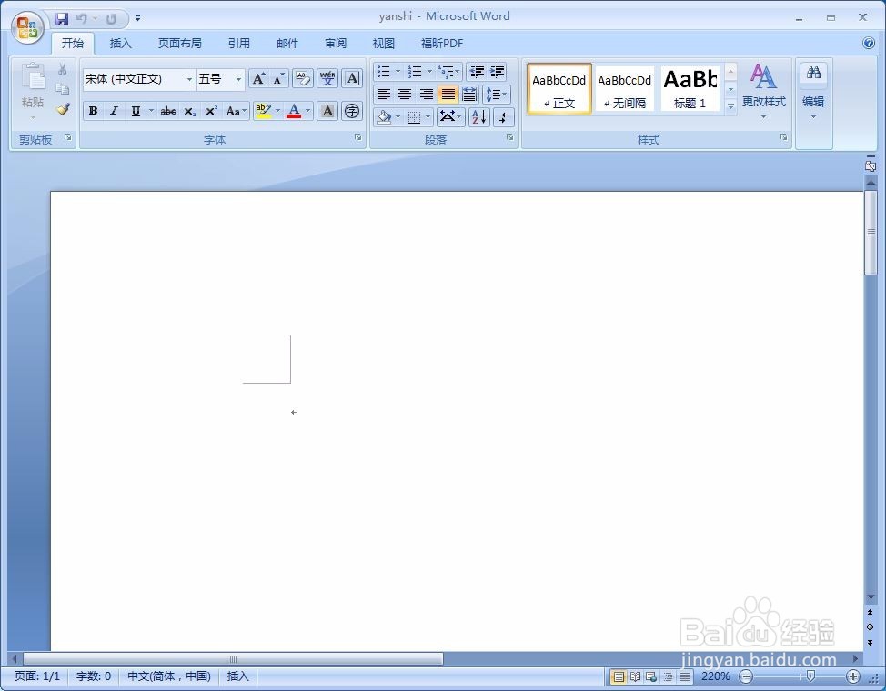Click the 220% zoom level
The width and height of the screenshot is (886, 691).
coord(715,676)
